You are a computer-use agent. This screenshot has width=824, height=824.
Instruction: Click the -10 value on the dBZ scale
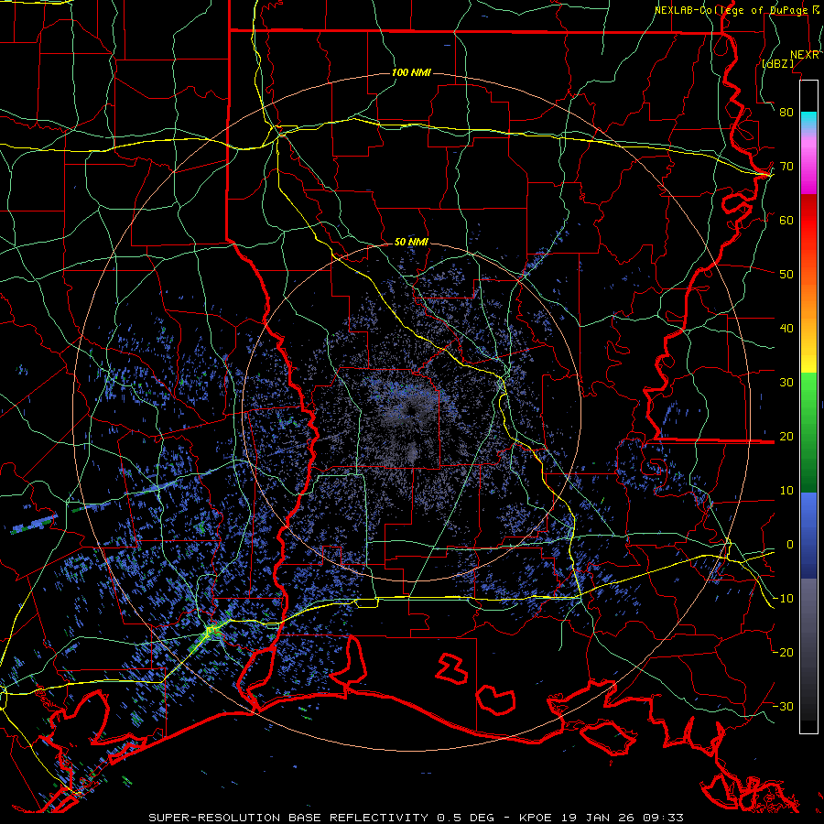tap(783, 599)
